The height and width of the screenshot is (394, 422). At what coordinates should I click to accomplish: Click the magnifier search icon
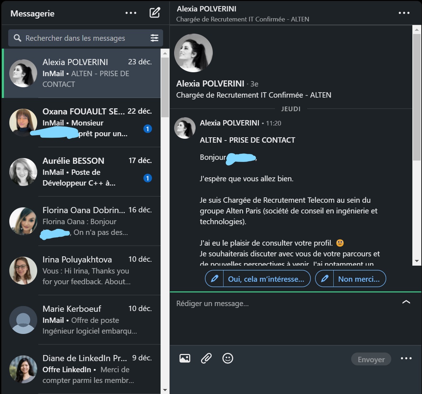[18, 38]
